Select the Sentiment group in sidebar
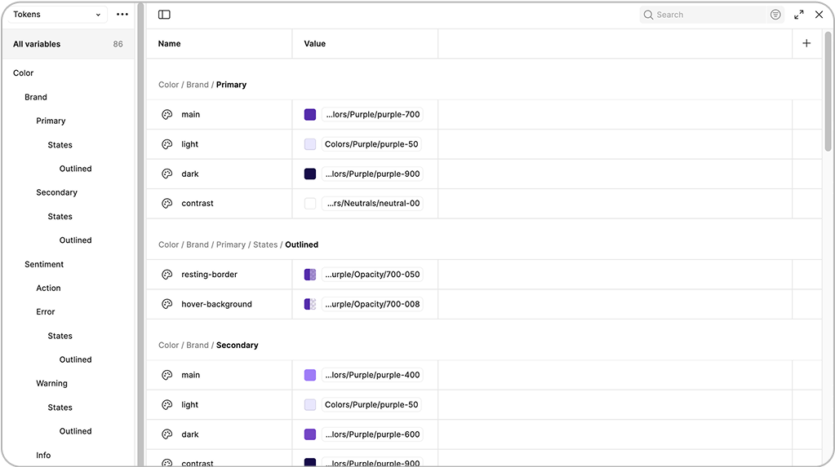Viewport: 835px width, 467px height. click(x=44, y=264)
